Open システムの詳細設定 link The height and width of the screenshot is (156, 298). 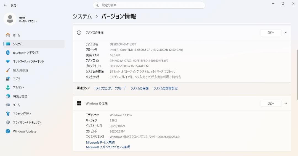166,88
